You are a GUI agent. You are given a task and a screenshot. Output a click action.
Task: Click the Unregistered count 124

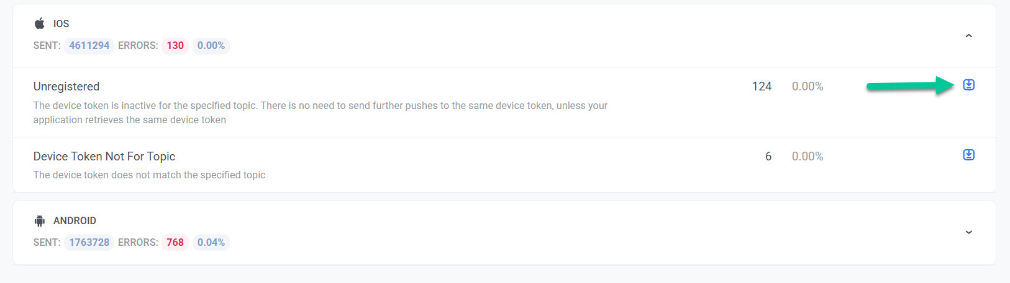pos(762,86)
